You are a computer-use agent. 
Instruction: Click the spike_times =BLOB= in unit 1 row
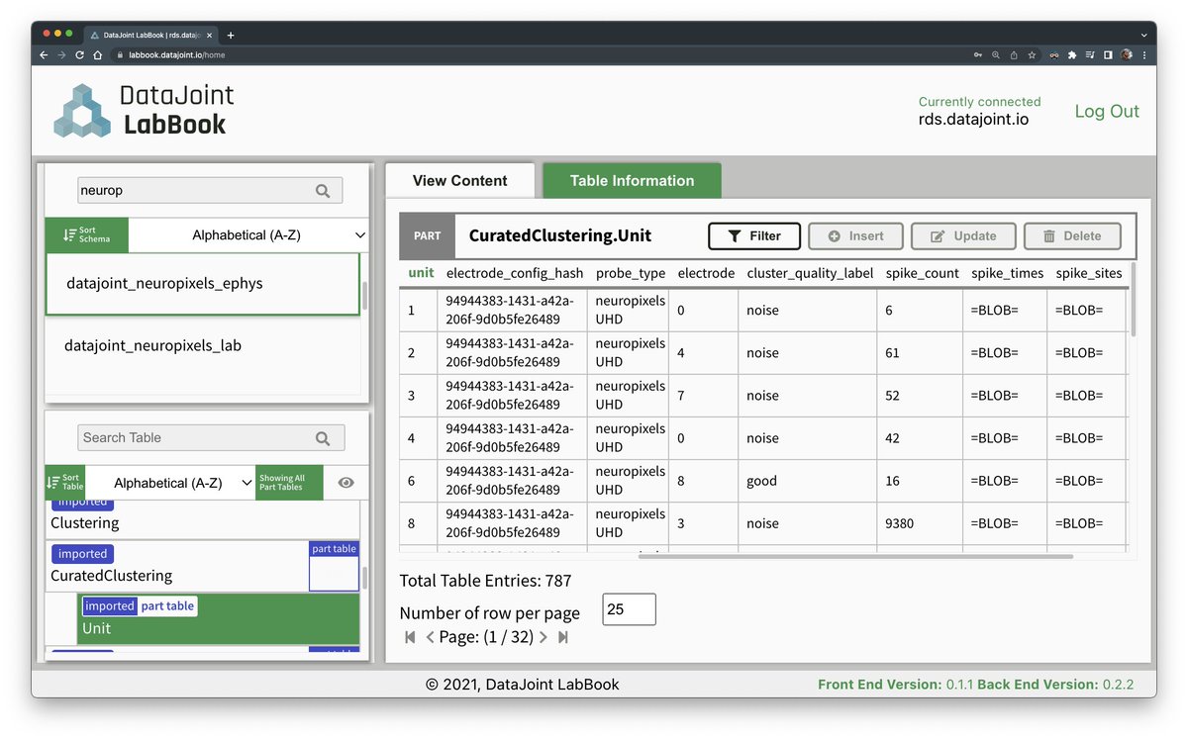[x=994, y=310]
